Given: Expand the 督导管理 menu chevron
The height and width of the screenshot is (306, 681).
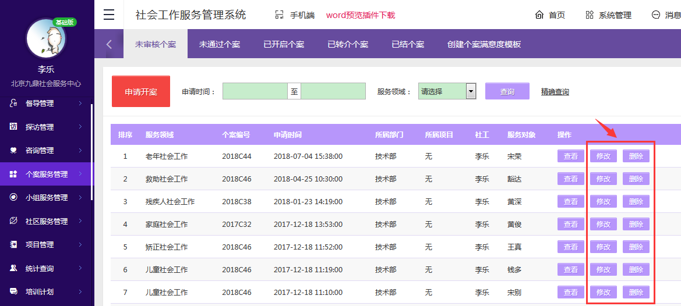Looking at the screenshot, I should pyautogui.click(x=80, y=104).
